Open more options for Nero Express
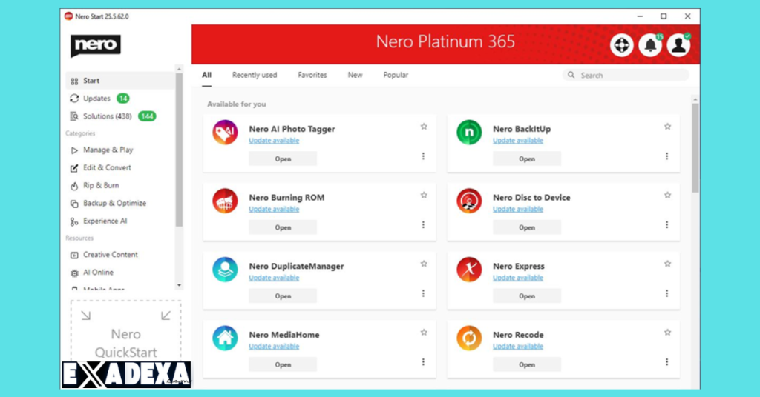Viewport: 760px width, 397px height. (x=667, y=293)
